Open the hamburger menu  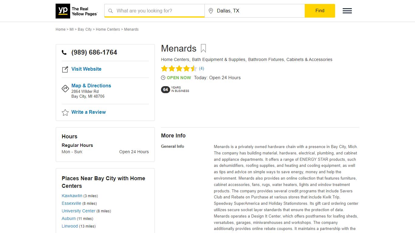(347, 11)
